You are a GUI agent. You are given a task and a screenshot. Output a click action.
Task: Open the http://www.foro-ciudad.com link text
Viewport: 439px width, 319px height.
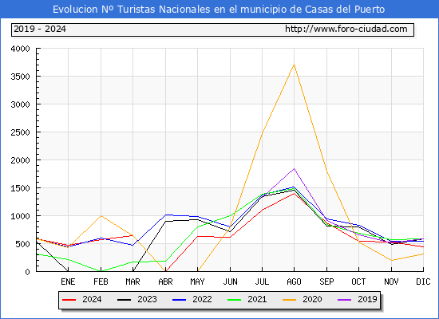[346, 29]
